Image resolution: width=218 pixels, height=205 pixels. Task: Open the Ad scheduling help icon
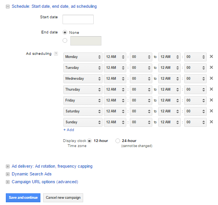click(x=56, y=54)
